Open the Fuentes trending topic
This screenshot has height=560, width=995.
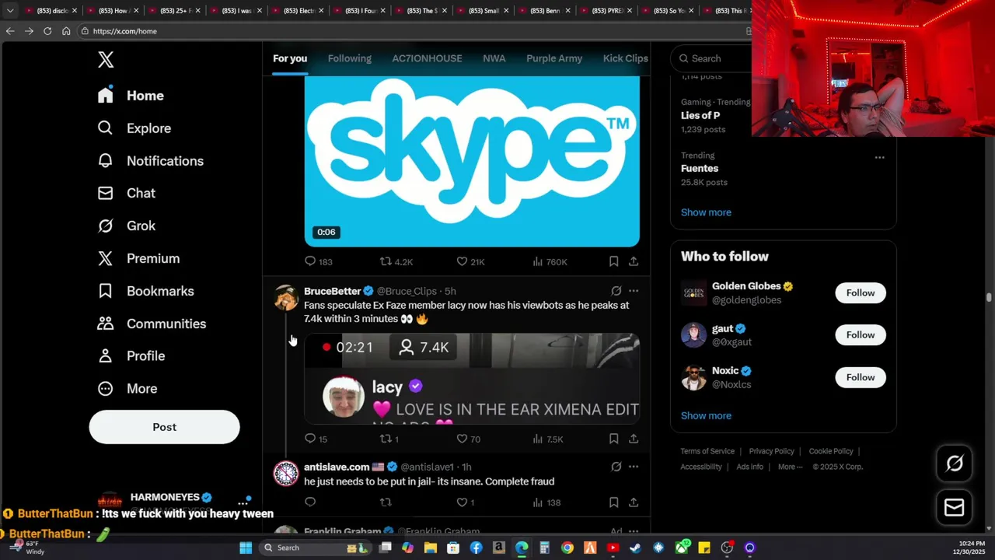[700, 168]
